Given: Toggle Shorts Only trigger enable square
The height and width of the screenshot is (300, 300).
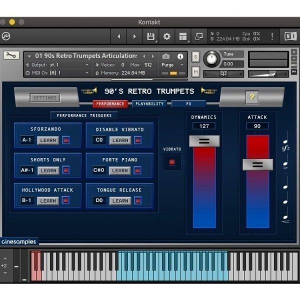Looking at the screenshot, I should pos(66,170).
